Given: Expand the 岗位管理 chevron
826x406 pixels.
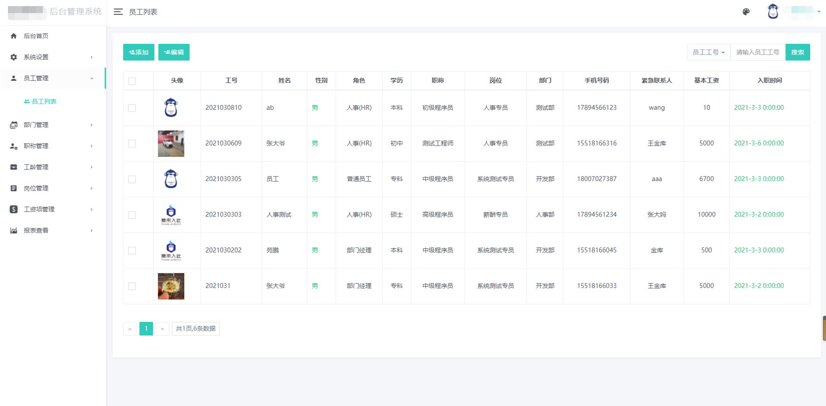Looking at the screenshot, I should click(x=91, y=188).
